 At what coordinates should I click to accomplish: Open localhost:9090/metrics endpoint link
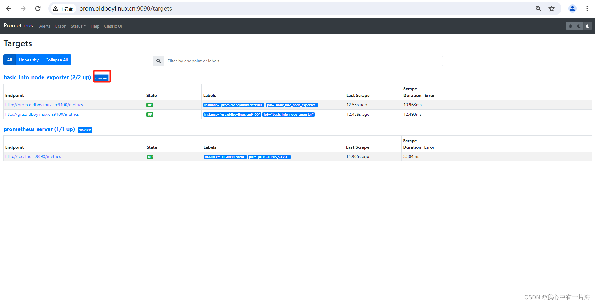(33, 157)
